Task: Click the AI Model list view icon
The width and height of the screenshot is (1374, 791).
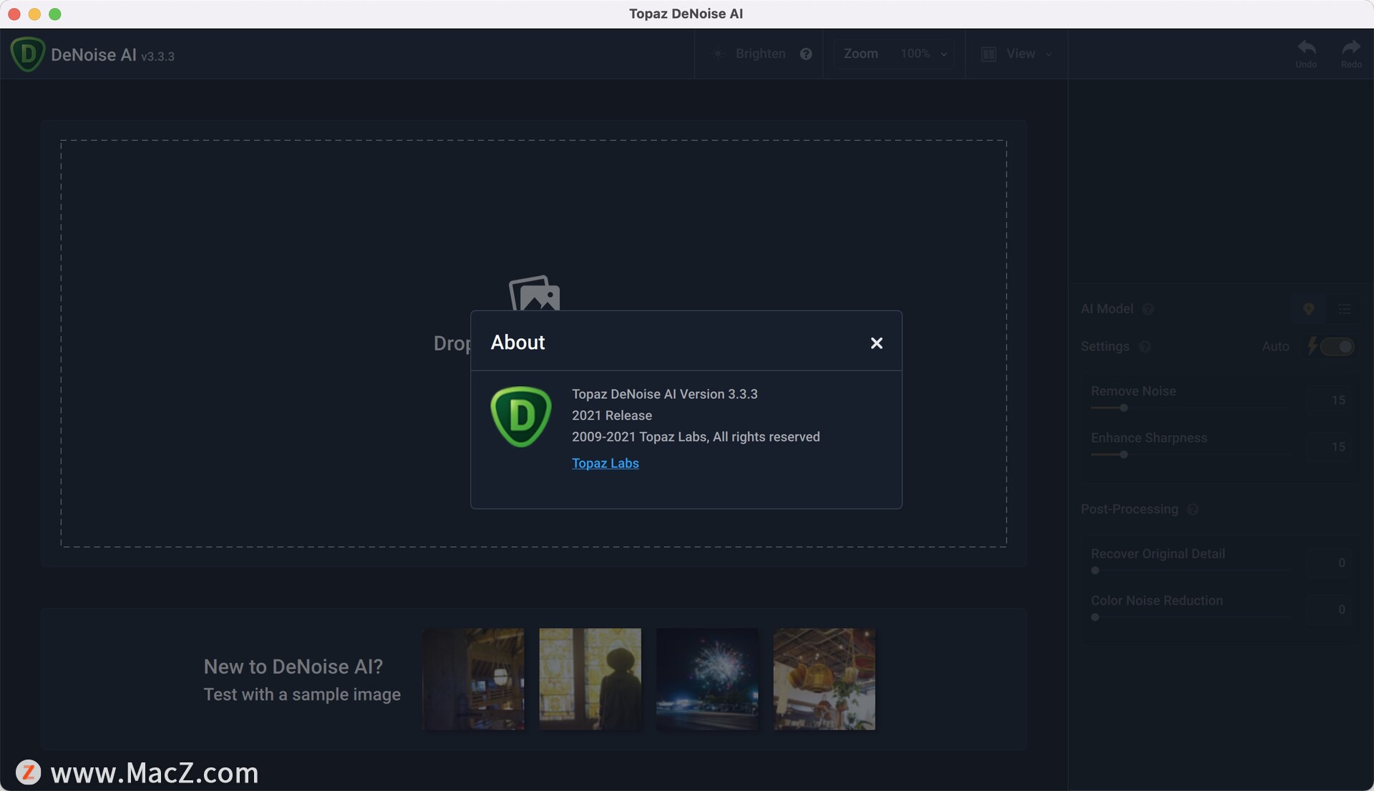Action: click(1345, 309)
